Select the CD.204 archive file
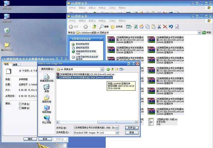The width and height of the screenshot is (213, 148). 166,50
